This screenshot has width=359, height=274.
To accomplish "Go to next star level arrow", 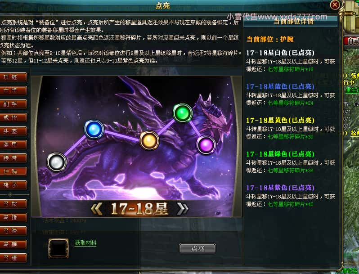I will pos(183,209).
